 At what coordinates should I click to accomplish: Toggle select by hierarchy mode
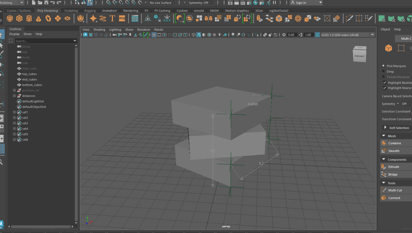point(77,3)
